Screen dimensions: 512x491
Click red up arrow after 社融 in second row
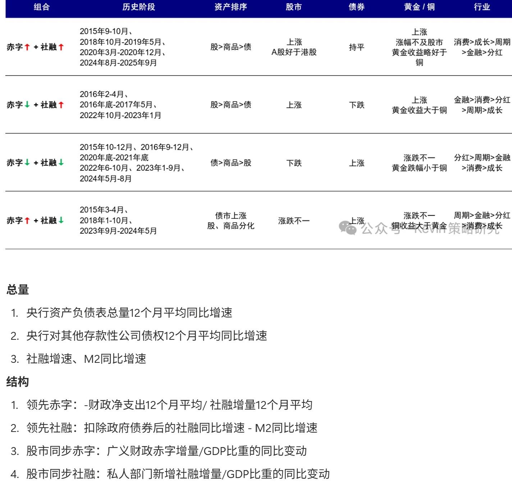click(x=61, y=105)
